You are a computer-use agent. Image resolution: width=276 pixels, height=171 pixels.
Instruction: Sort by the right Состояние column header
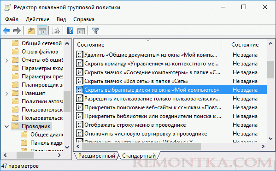[245, 45]
